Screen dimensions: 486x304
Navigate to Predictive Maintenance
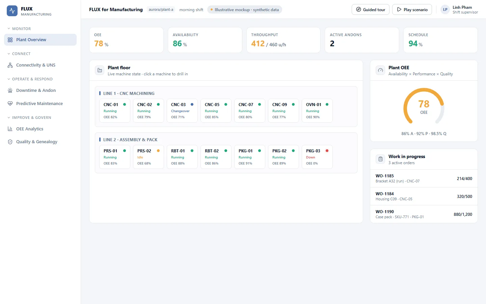click(40, 104)
